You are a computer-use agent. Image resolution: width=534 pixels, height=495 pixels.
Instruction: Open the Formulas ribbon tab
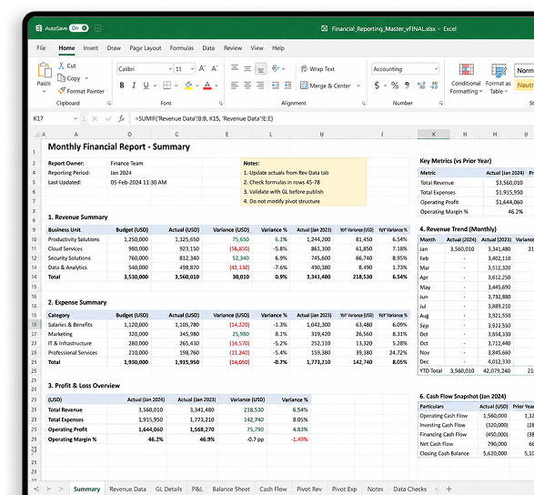click(x=182, y=48)
